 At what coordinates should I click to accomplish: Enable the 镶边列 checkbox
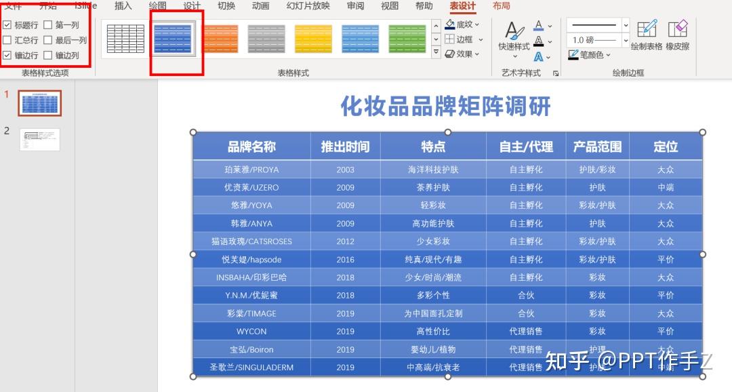pos(47,55)
